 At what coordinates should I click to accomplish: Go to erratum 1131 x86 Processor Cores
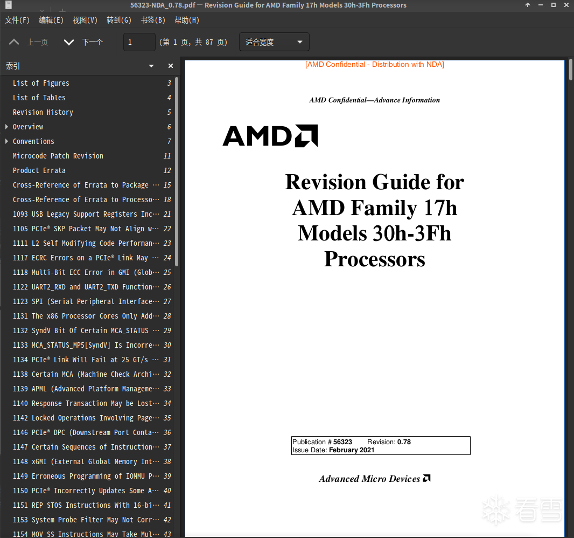(87, 316)
